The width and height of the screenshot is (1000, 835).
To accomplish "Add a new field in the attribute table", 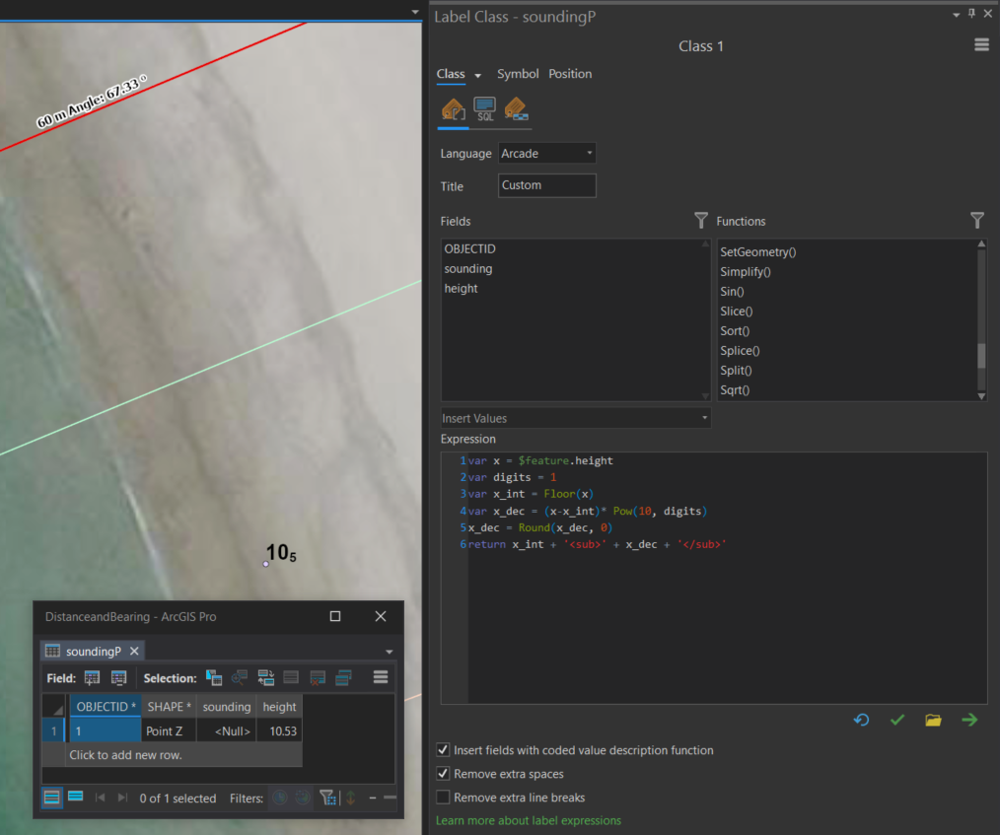I will tap(92, 677).
